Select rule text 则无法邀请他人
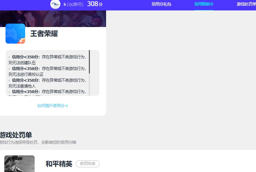 coord(22,86)
